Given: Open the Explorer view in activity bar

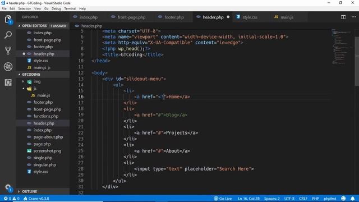Looking at the screenshot, I should coord(8,20).
